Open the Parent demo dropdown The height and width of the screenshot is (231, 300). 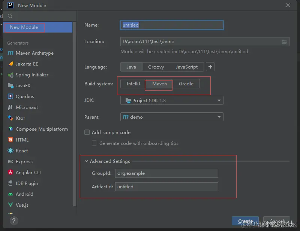pyautogui.click(x=172, y=117)
